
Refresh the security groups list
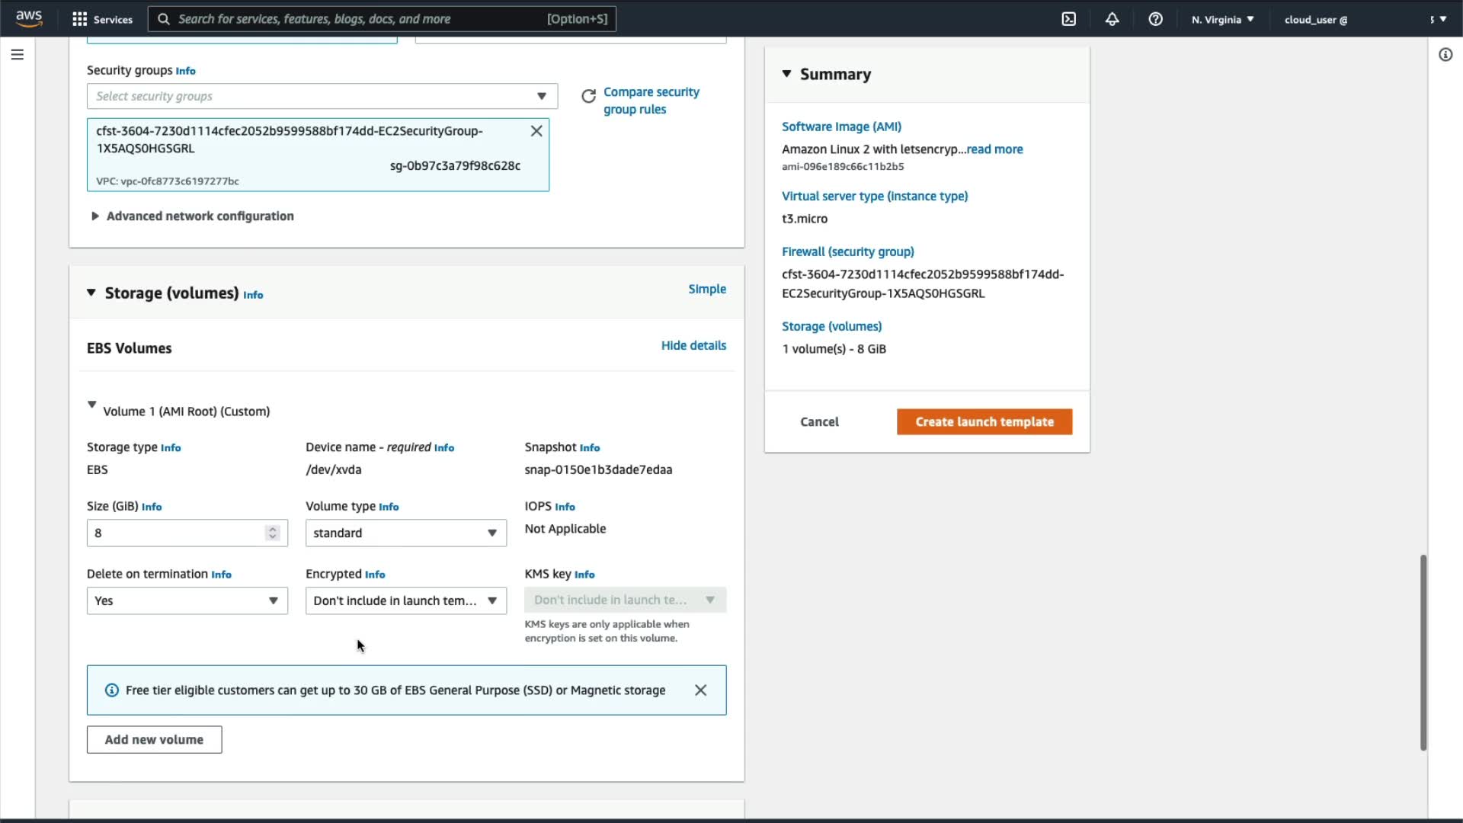[588, 96]
